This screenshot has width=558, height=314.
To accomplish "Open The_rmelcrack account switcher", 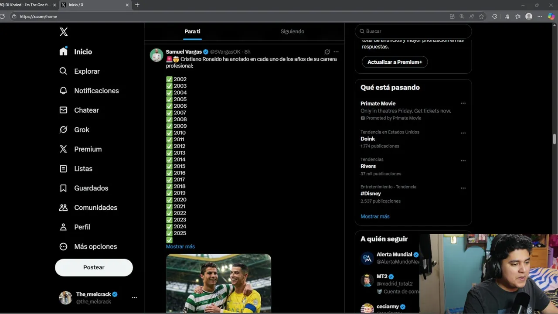I will coord(94,297).
